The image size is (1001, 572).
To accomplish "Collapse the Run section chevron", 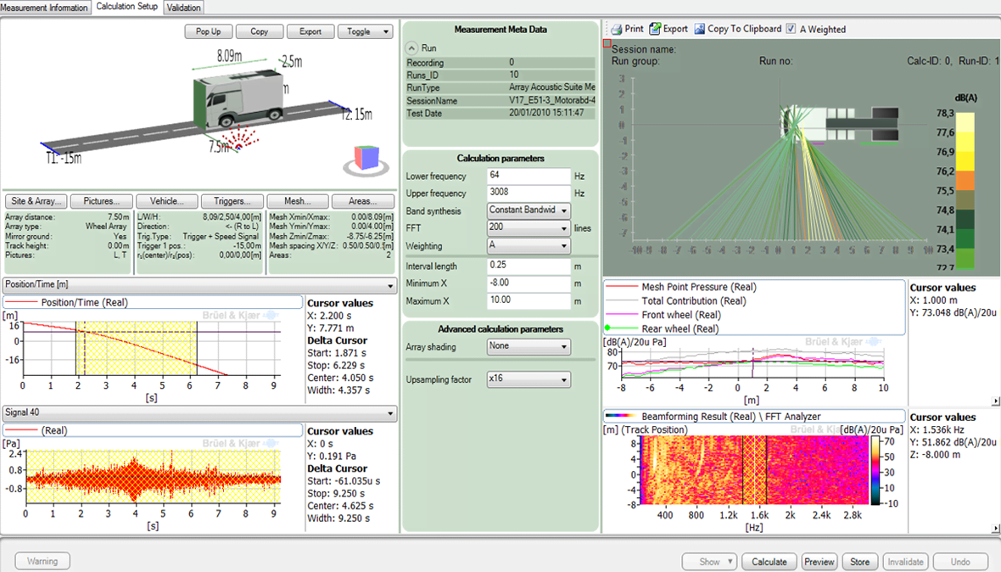I will 411,48.
